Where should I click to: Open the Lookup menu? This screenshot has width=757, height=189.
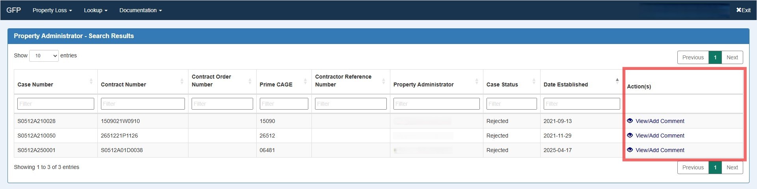point(96,10)
